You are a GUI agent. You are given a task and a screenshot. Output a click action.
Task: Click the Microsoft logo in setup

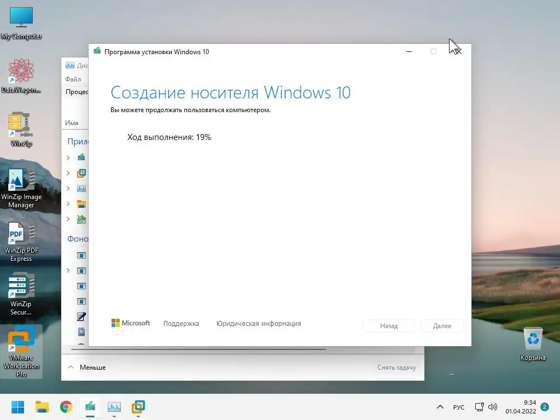point(131,323)
